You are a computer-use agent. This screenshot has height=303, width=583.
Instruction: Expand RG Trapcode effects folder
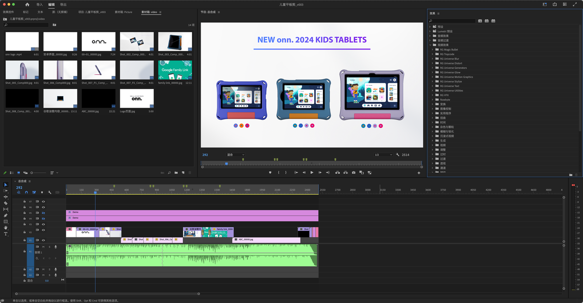[x=432, y=54]
